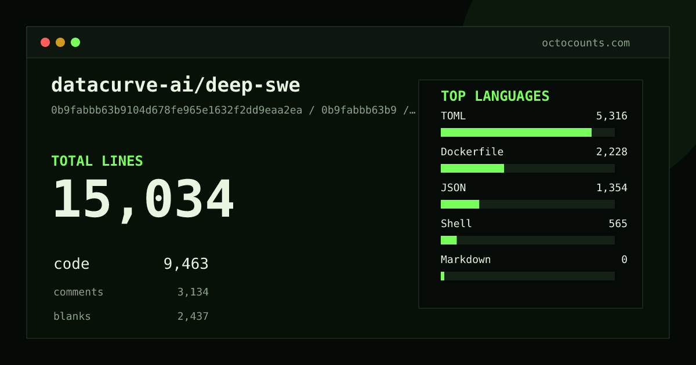The height and width of the screenshot is (365, 696).
Task: Click the Shell progress bar
Action: tap(528, 240)
